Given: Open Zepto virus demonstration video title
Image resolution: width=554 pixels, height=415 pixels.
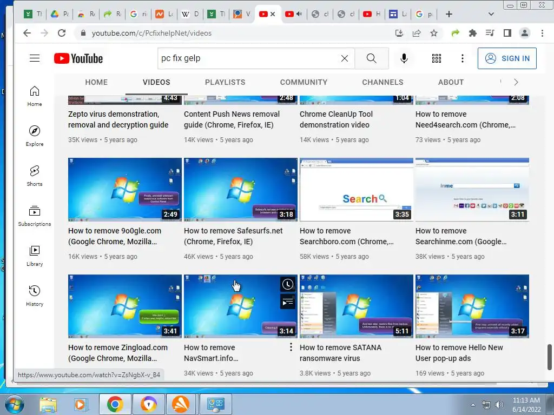Looking at the screenshot, I should pos(118,119).
